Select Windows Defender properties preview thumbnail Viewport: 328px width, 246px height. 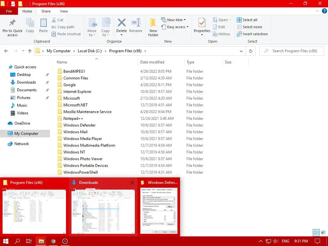[159, 210]
